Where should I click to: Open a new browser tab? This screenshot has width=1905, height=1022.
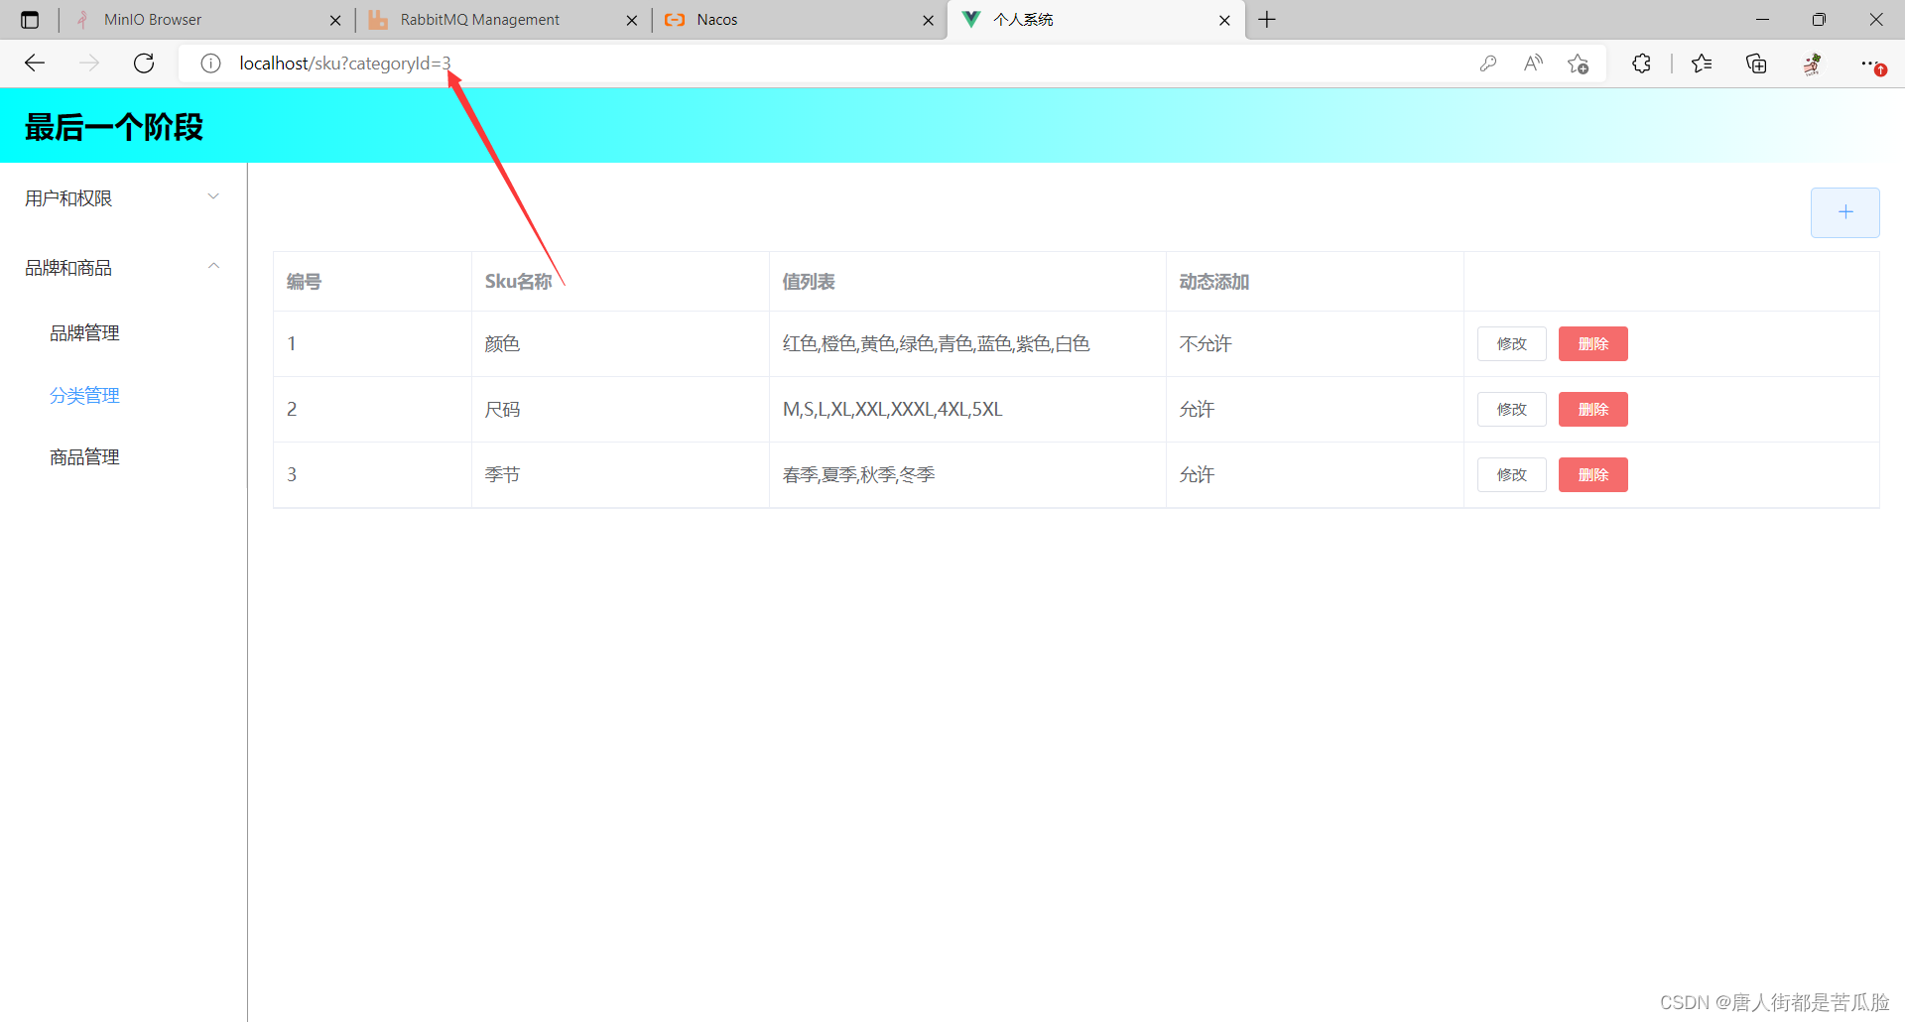1267,19
